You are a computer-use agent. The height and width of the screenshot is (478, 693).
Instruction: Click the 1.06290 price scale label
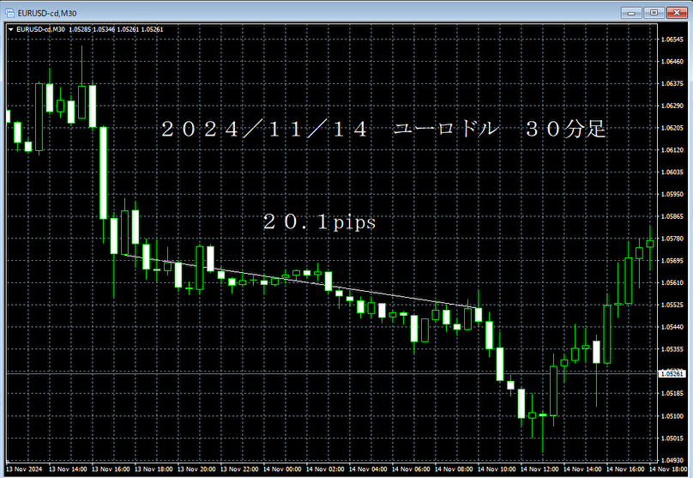click(x=672, y=106)
